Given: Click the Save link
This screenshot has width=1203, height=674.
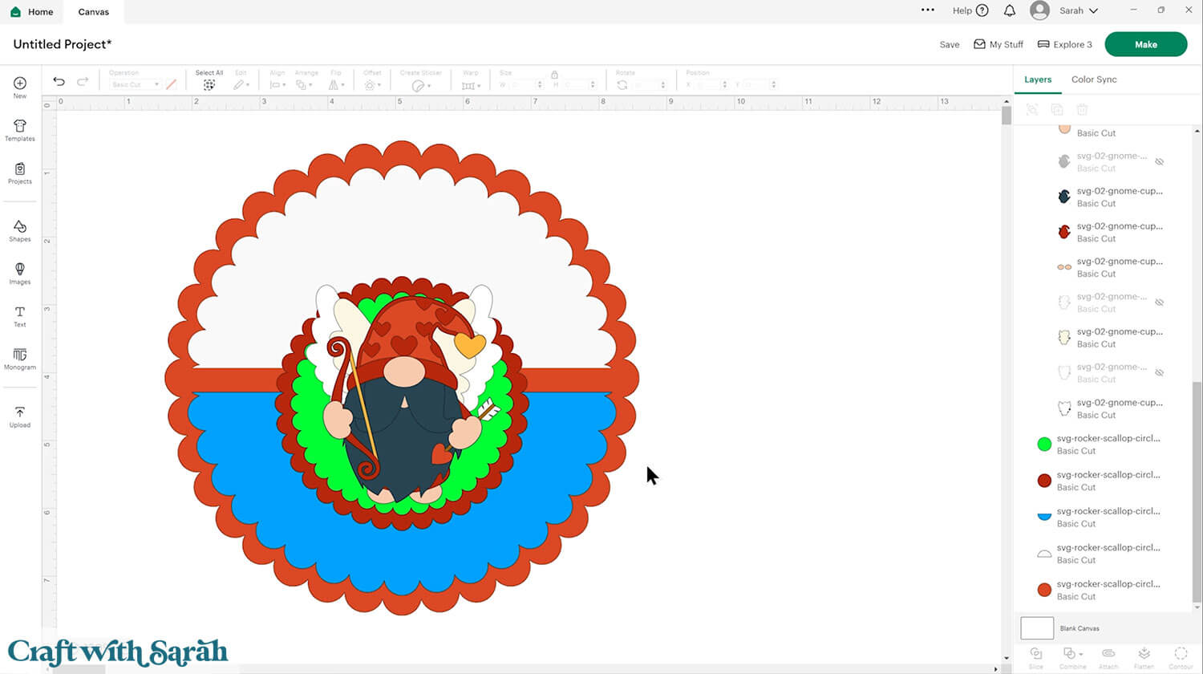Looking at the screenshot, I should tap(949, 45).
